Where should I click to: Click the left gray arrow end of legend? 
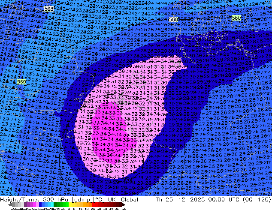[9, 205]
